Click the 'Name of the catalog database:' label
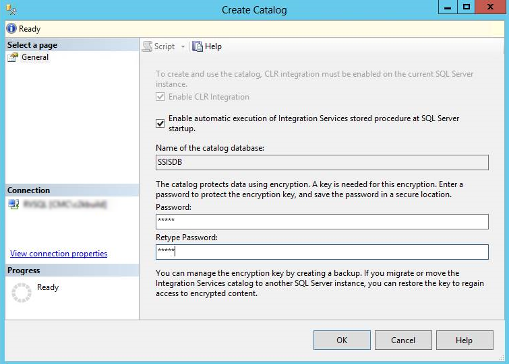Image resolution: width=509 pixels, height=364 pixels. pos(210,148)
